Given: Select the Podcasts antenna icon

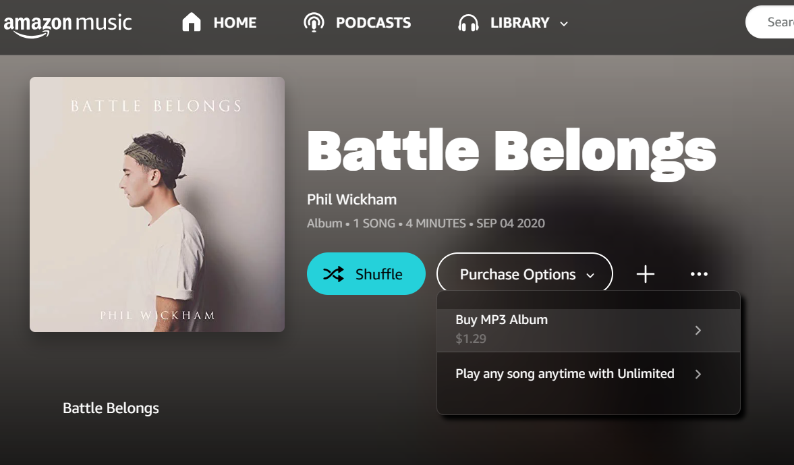Looking at the screenshot, I should click(314, 22).
